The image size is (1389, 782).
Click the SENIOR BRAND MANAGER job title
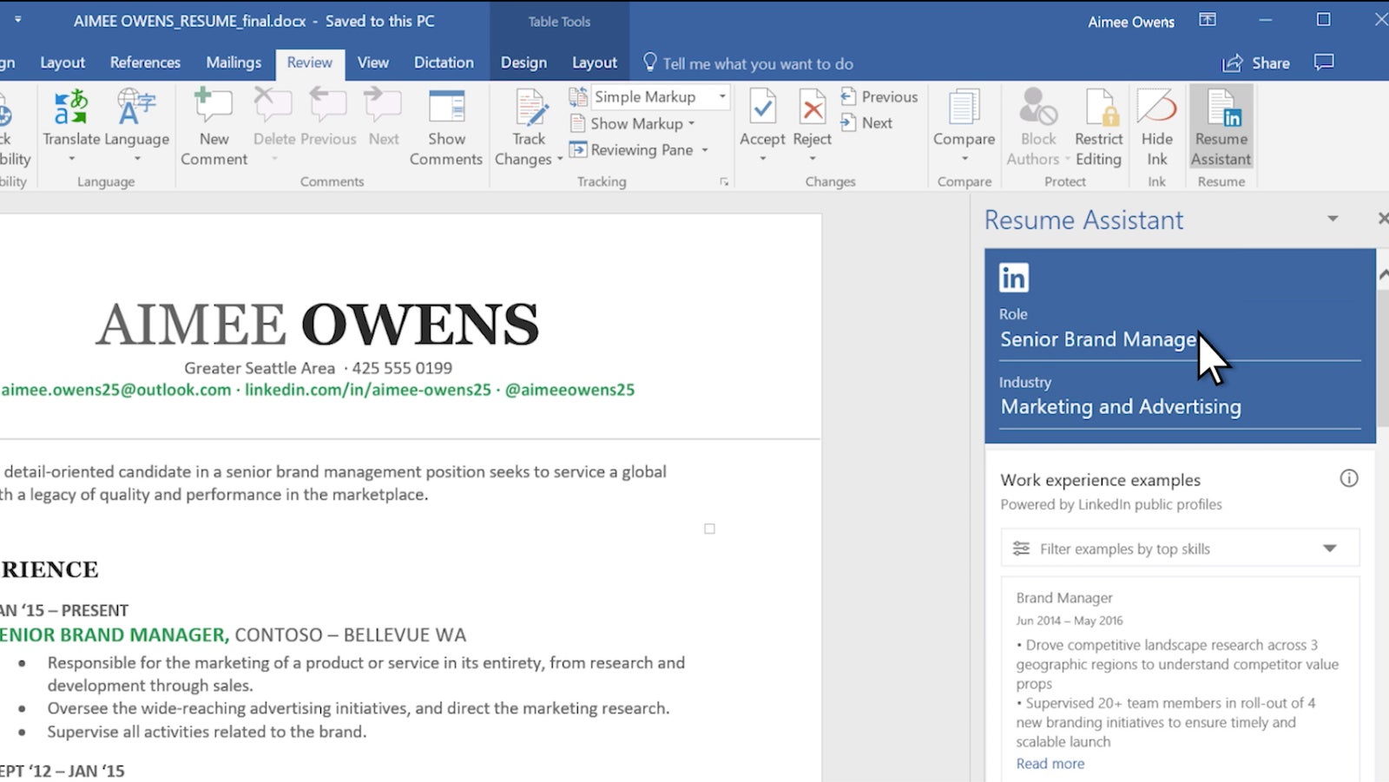(x=115, y=635)
